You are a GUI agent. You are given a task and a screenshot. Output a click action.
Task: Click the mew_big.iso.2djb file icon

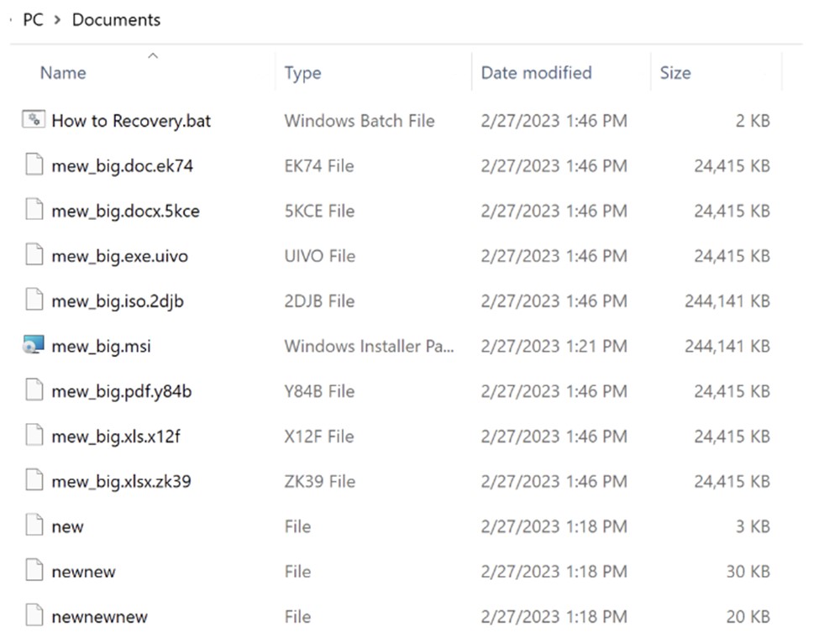pyautogui.click(x=34, y=301)
